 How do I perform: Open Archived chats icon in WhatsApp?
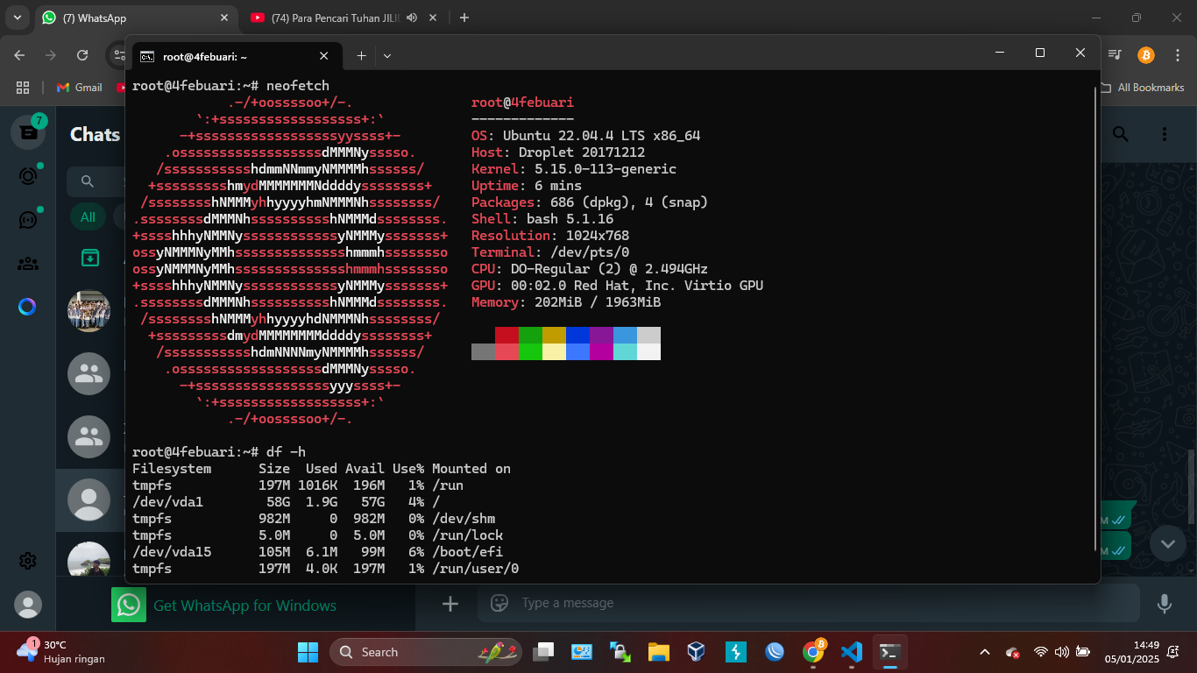coord(89,258)
